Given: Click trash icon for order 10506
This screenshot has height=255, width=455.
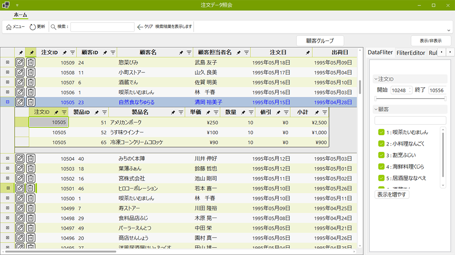Looking at the screenshot, I should tap(30, 92).
